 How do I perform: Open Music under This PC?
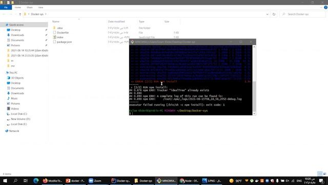pos(14,99)
